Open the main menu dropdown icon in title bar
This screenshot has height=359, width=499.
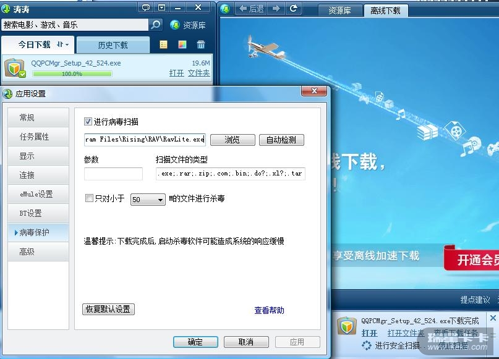tap(161, 7)
